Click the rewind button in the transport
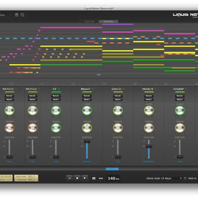This screenshot has height=198, width=198. [70, 178]
